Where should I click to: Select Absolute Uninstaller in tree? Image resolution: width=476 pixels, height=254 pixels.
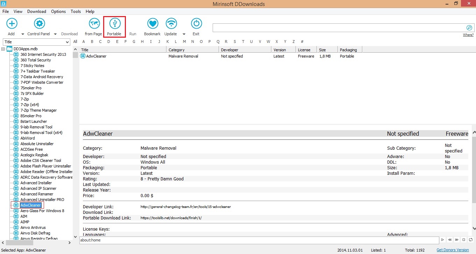37,144
